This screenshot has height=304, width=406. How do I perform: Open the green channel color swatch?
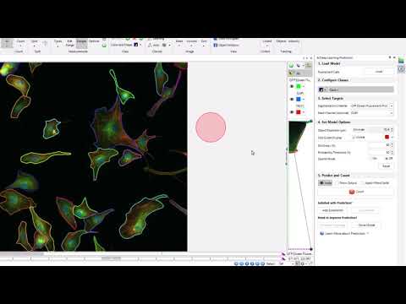pos(299,86)
